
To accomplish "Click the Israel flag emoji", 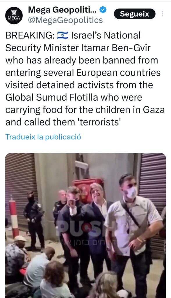I will pos(63,36).
